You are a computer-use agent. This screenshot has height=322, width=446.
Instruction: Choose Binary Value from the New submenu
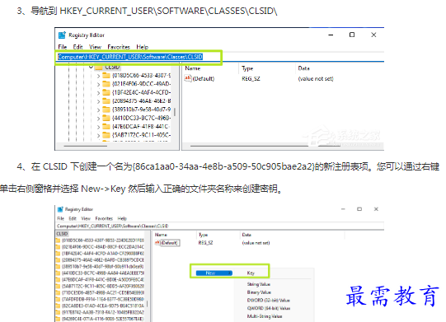point(259,292)
